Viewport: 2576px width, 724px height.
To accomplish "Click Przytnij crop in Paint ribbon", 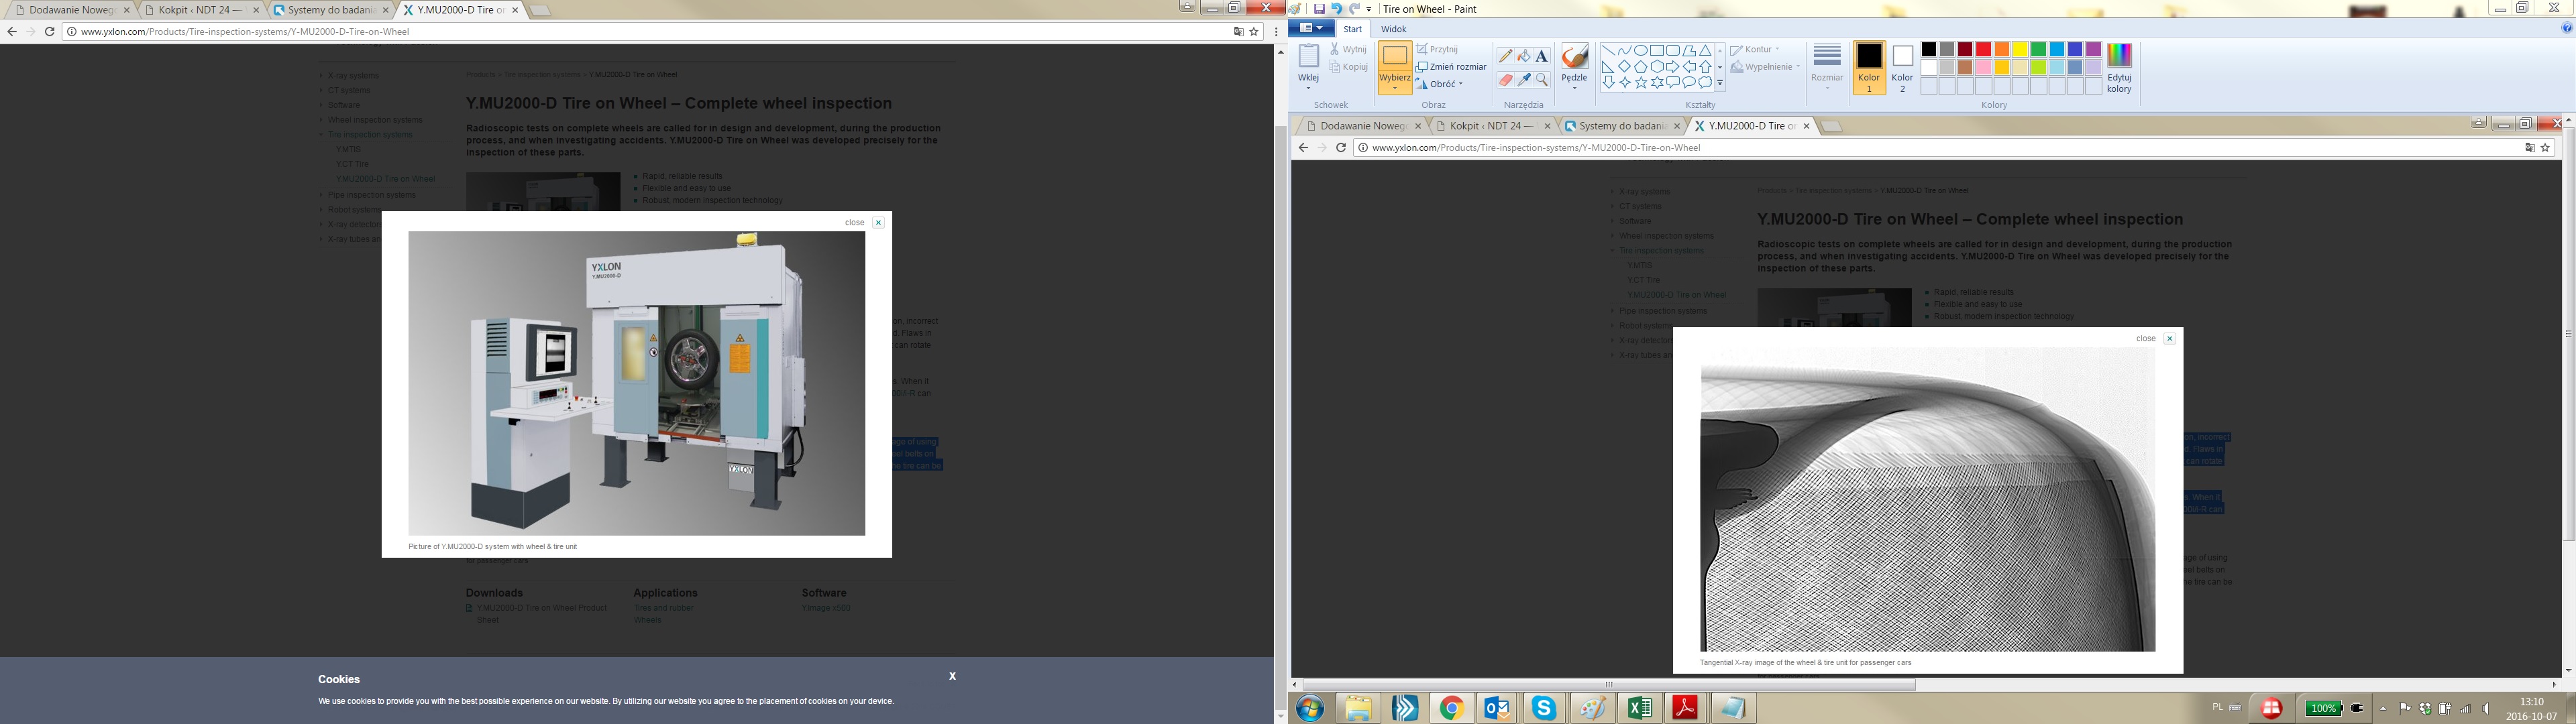I will tap(1437, 49).
